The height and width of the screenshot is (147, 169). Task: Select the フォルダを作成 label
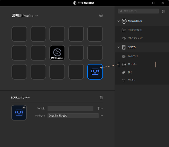pyautogui.click(x=135, y=30)
